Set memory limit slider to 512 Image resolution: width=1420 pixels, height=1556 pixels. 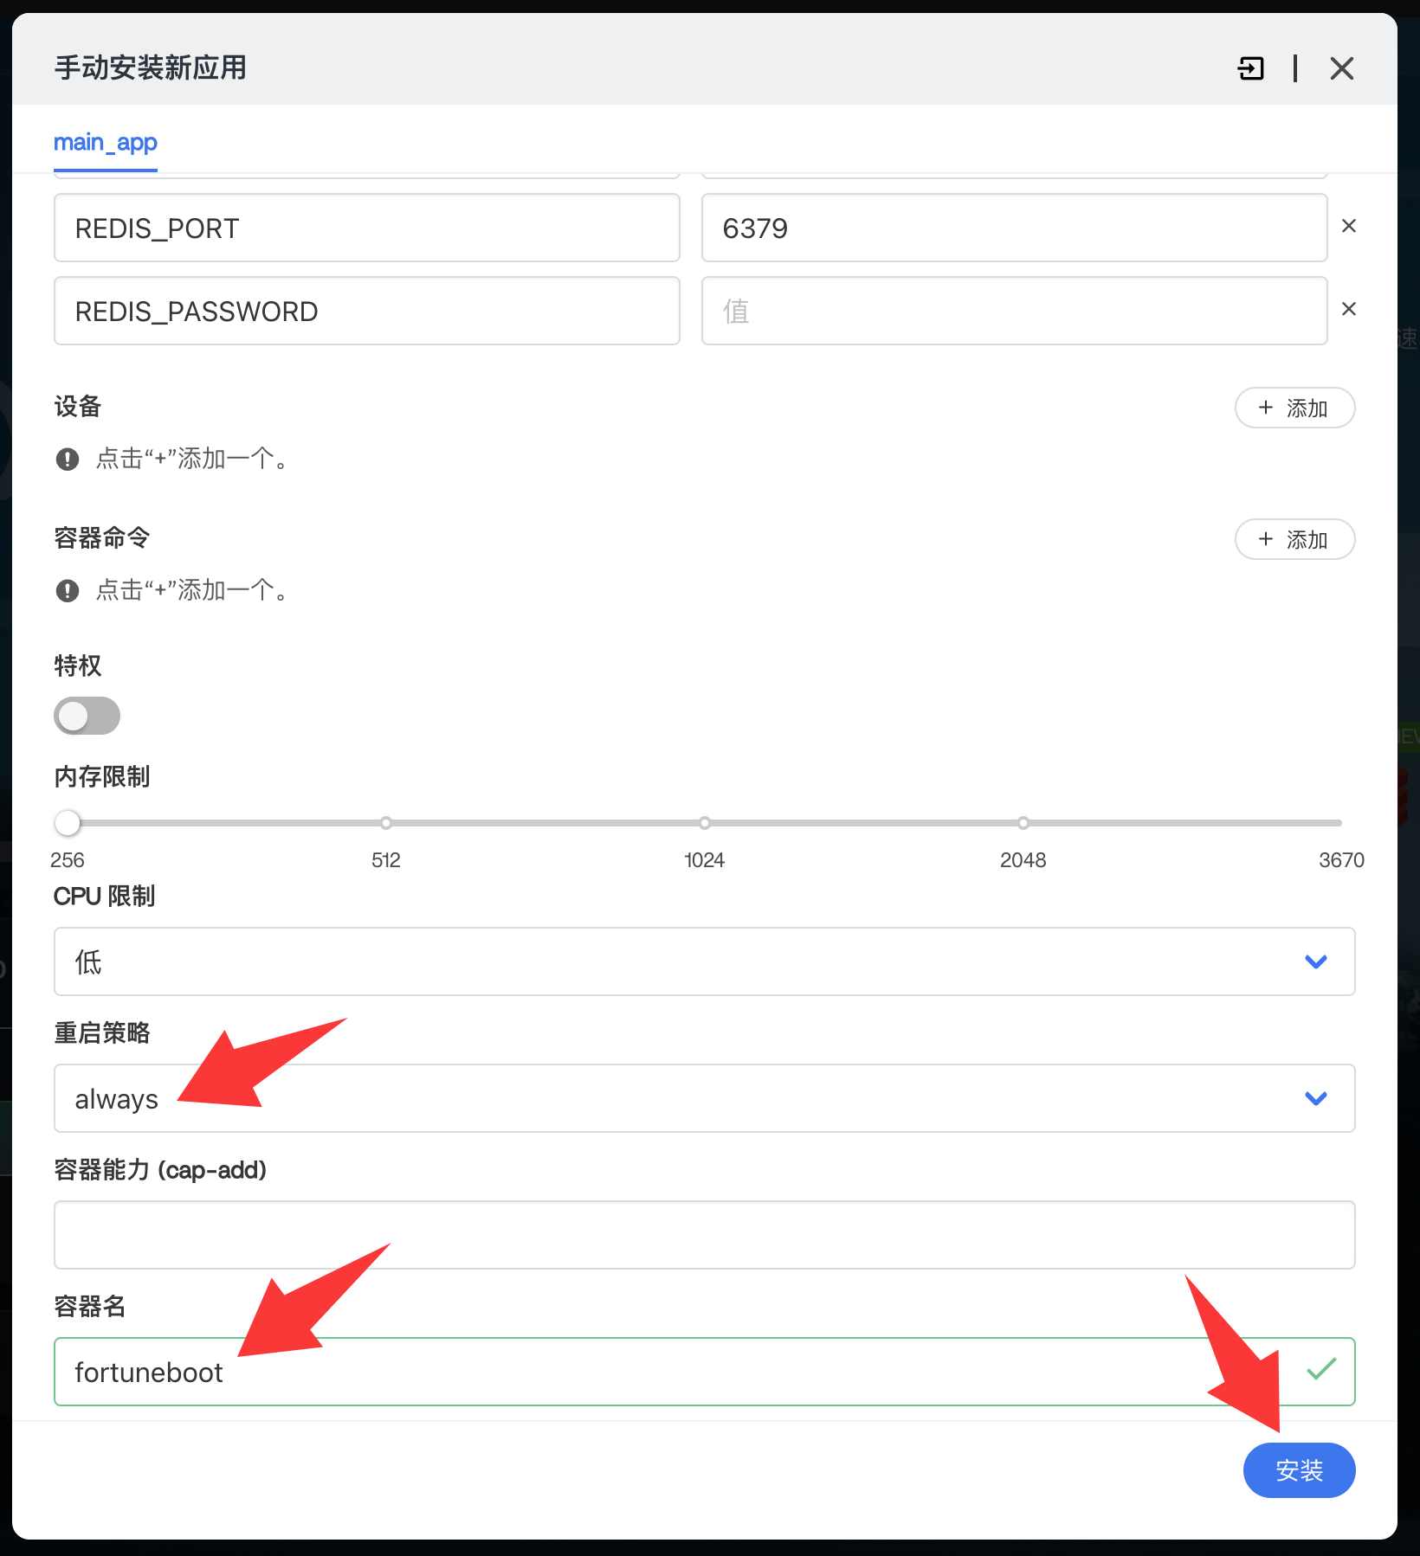tap(386, 823)
